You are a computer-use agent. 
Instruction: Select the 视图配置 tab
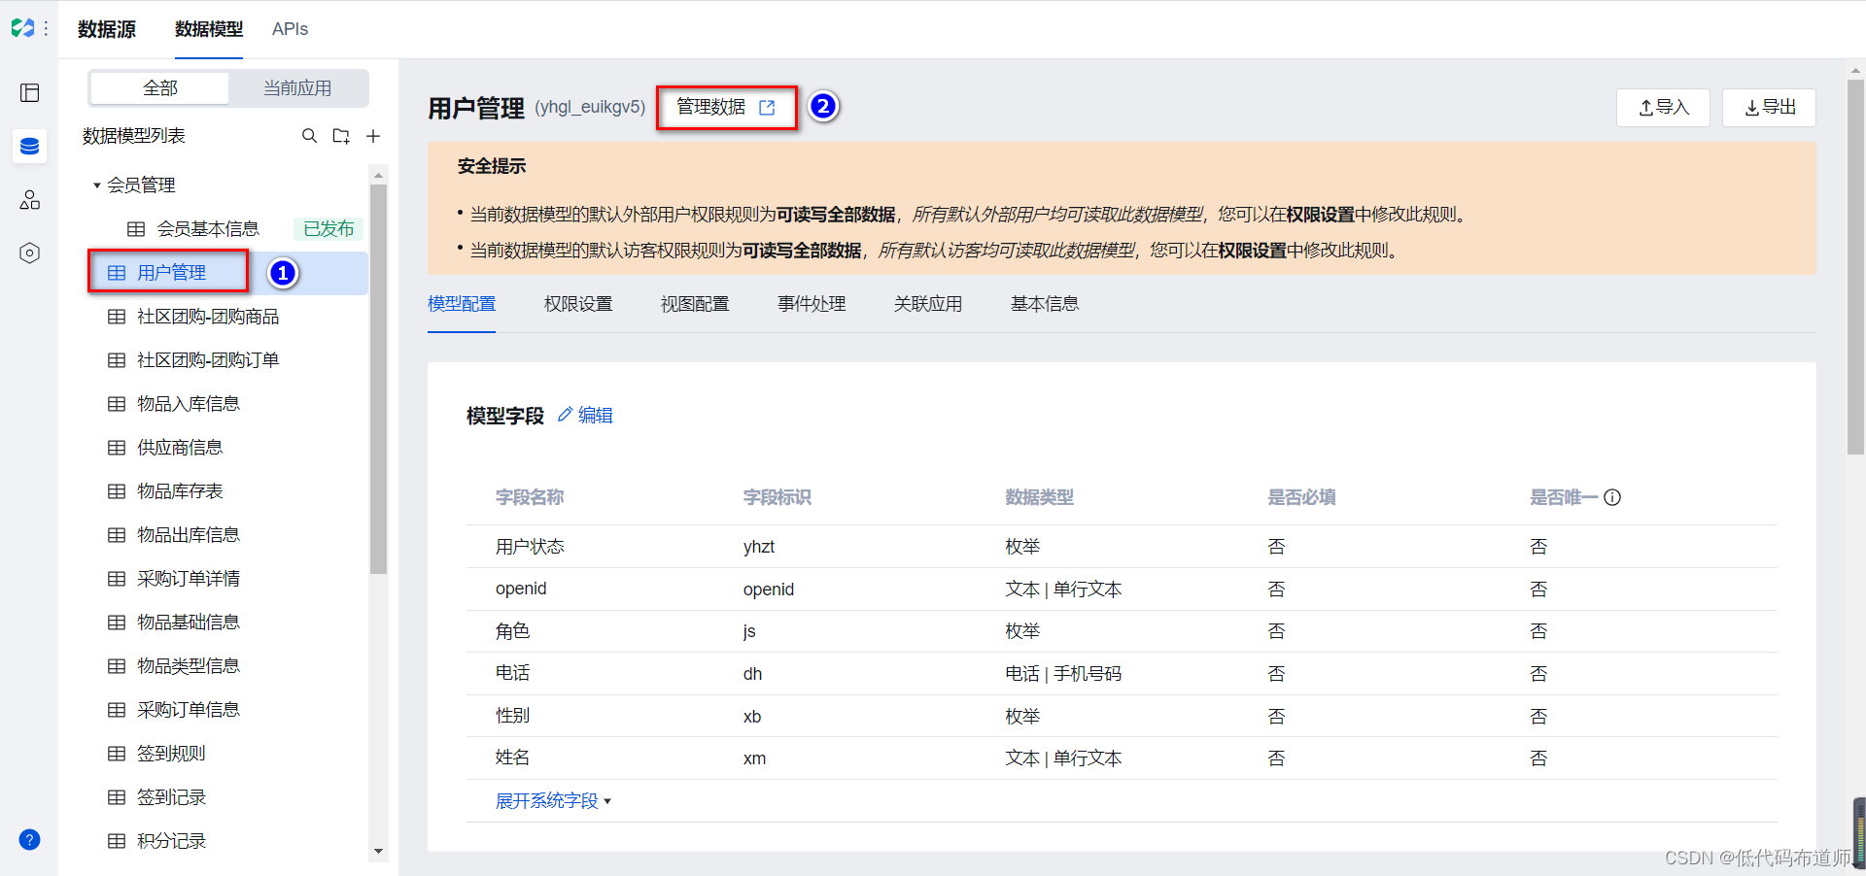695,304
